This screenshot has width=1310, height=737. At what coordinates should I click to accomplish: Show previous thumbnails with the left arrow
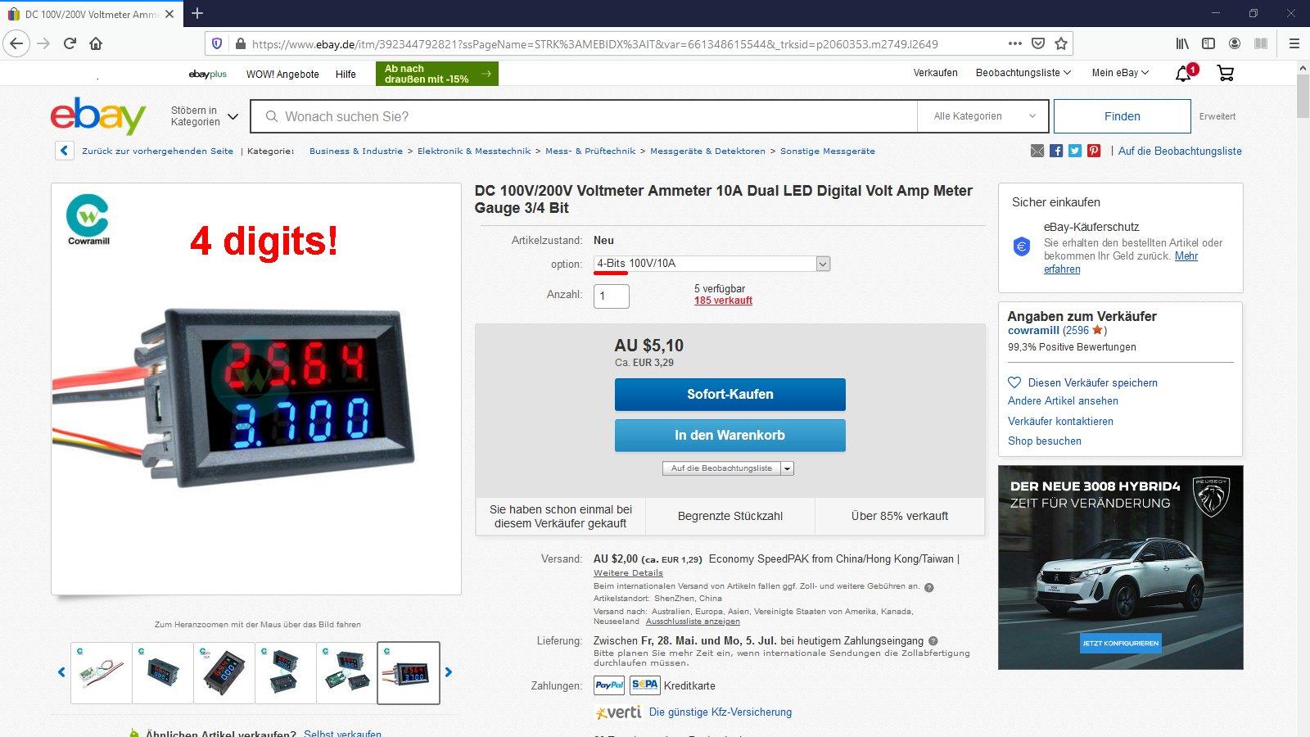(61, 672)
